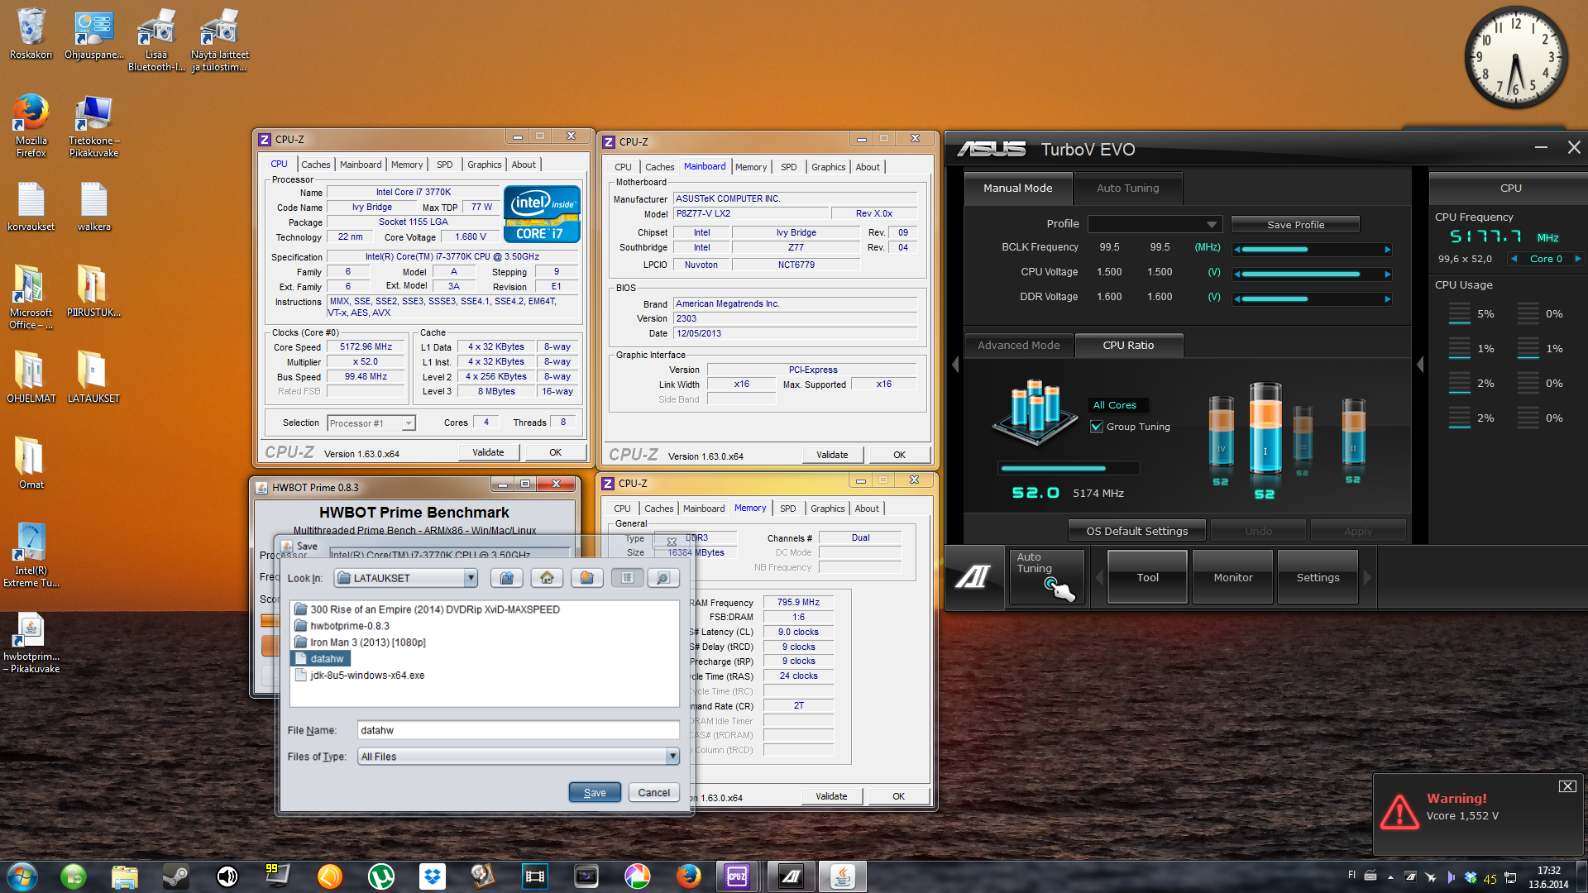Image resolution: width=1588 pixels, height=893 pixels.
Task: Click the File Name input field
Action: [x=519, y=730]
